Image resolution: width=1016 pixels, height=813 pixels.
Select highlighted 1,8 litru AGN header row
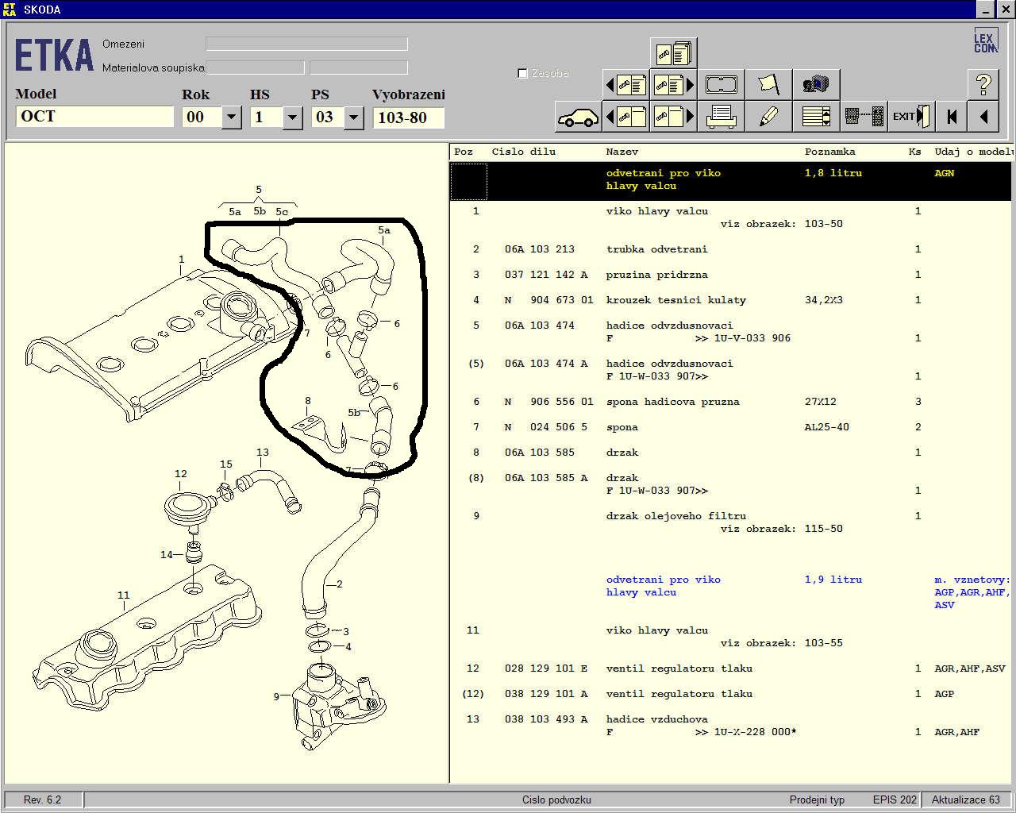click(731, 179)
